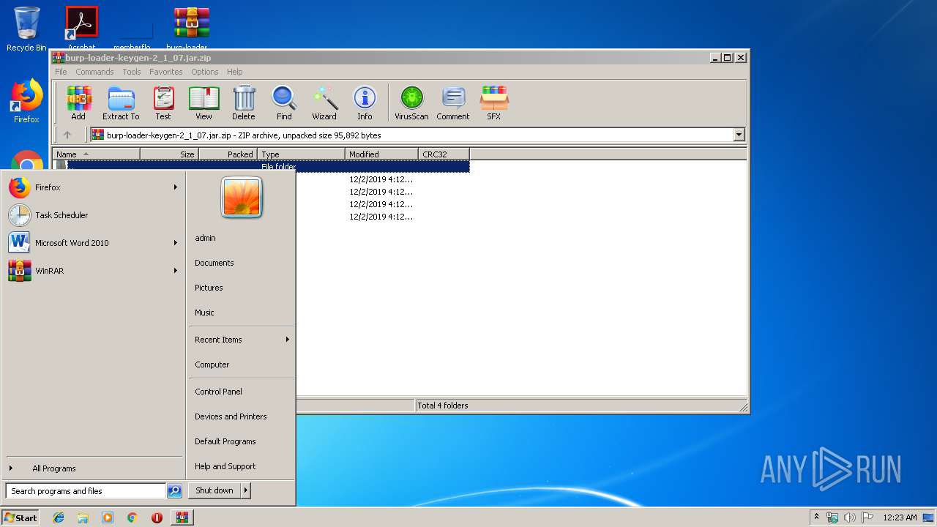This screenshot has height=527, width=937.
Task: Expand Microsoft Word 2010 submenu arrow
Action: pyautogui.click(x=176, y=243)
